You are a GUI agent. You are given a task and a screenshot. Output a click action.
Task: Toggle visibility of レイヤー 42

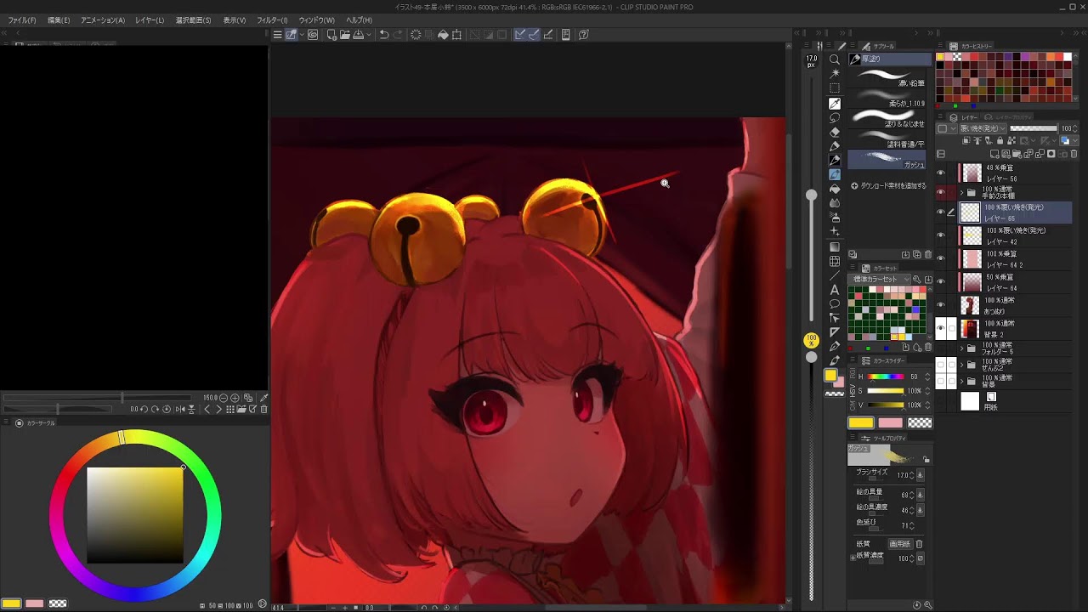click(940, 235)
